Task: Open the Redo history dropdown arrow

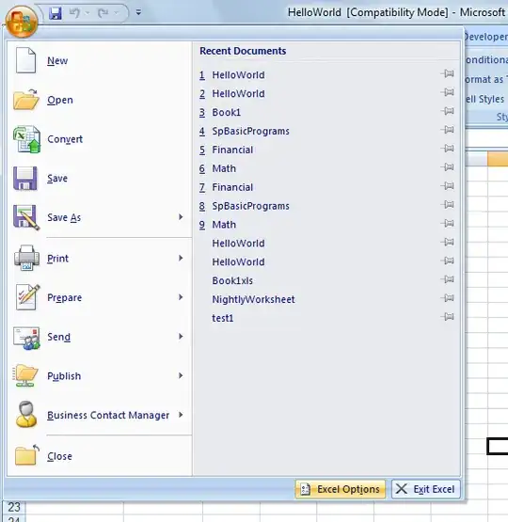Action: click(116, 13)
